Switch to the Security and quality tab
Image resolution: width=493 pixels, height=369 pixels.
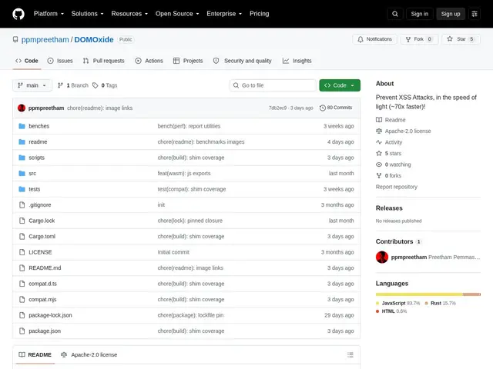[x=242, y=61]
